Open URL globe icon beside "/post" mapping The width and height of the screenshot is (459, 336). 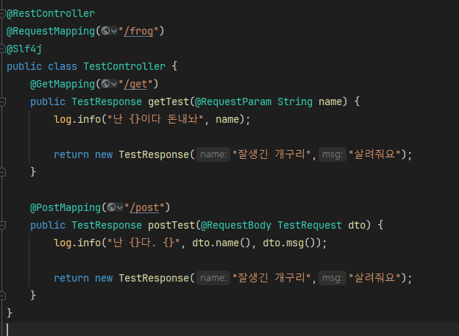tap(111, 207)
